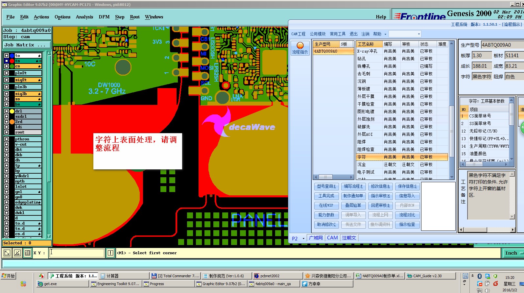The height and width of the screenshot is (293, 524).
Task: Open the P2 dropdown arrow in status bar
Action: [x=303, y=239]
